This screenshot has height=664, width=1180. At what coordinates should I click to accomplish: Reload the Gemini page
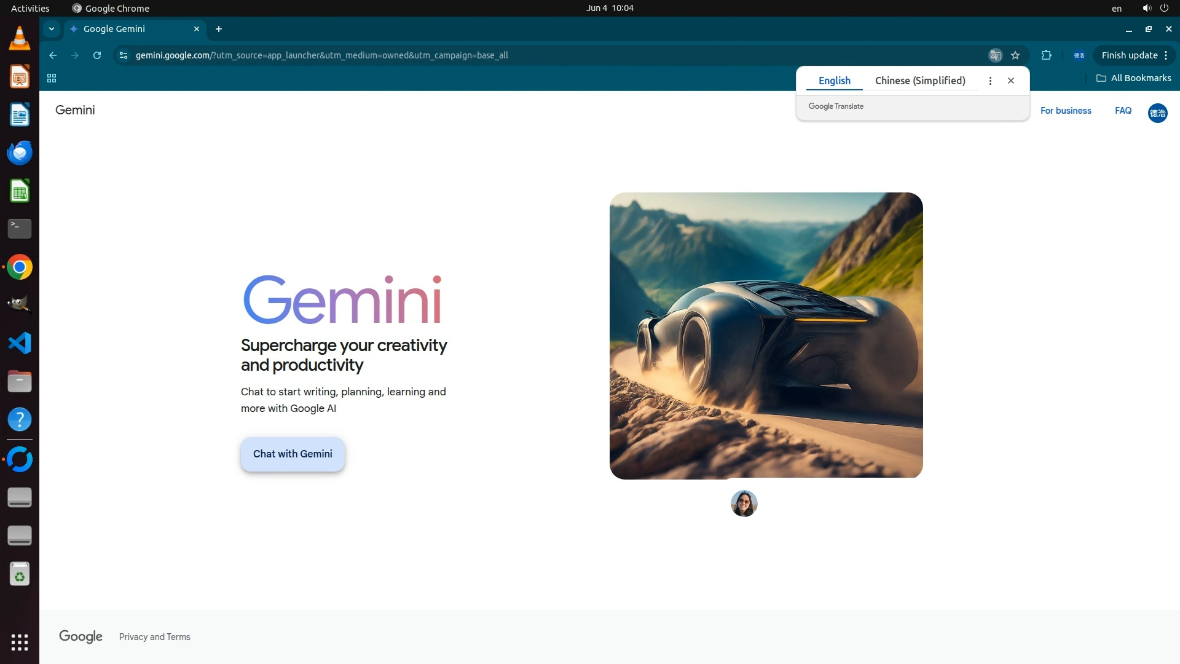click(97, 55)
